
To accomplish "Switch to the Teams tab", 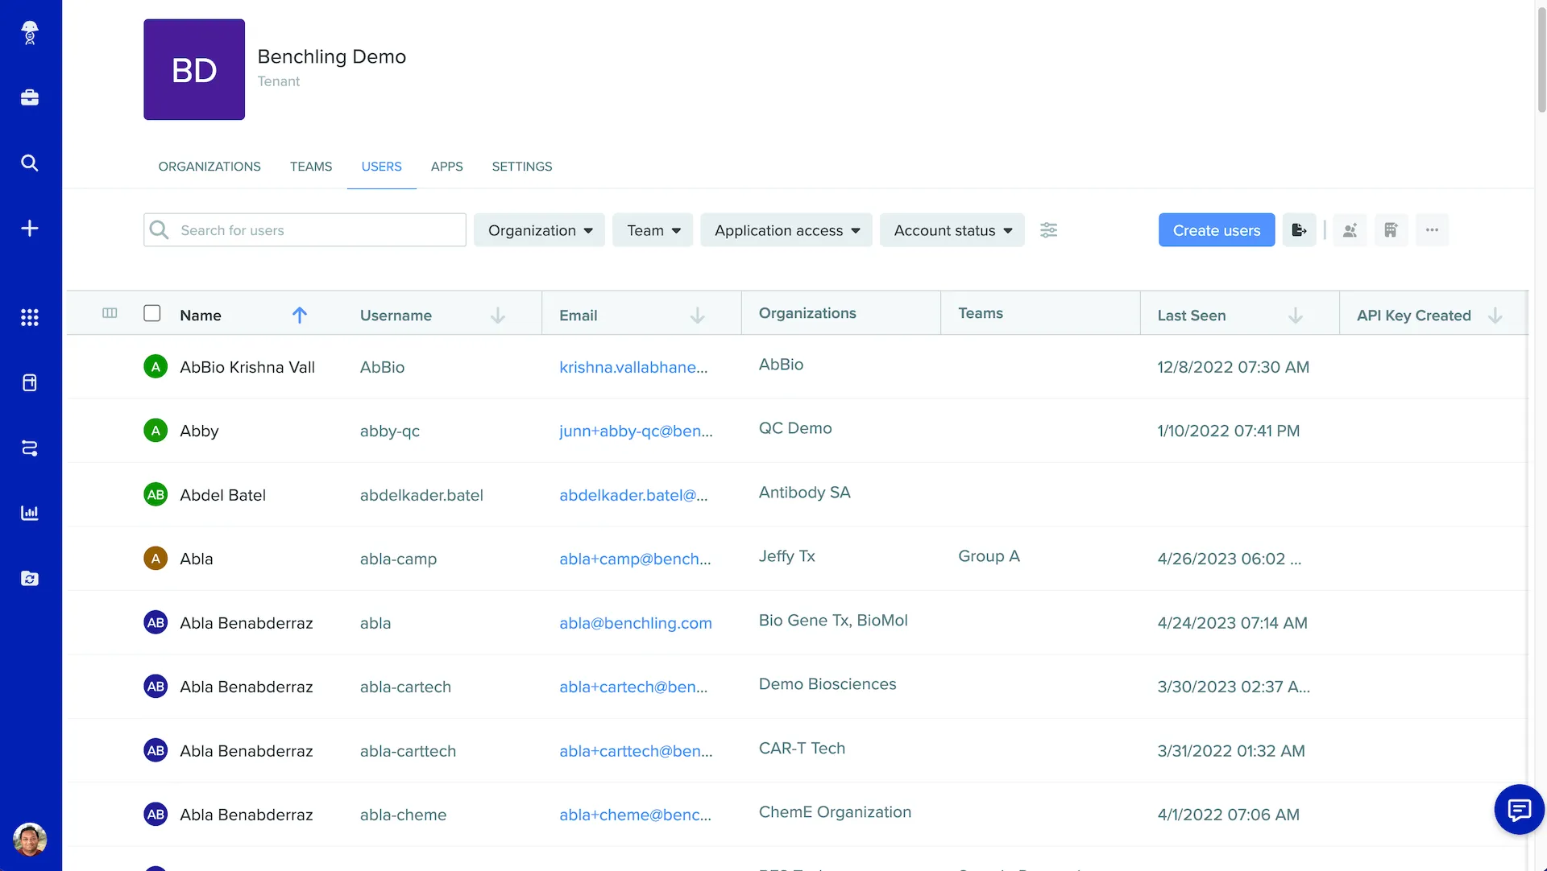I will (x=311, y=167).
